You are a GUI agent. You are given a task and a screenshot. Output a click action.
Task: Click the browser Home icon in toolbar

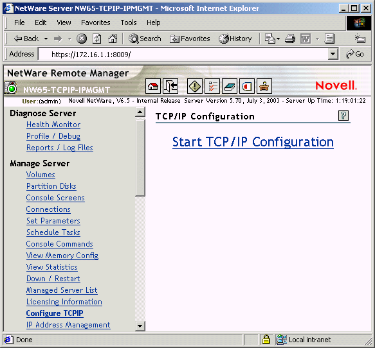click(113, 39)
